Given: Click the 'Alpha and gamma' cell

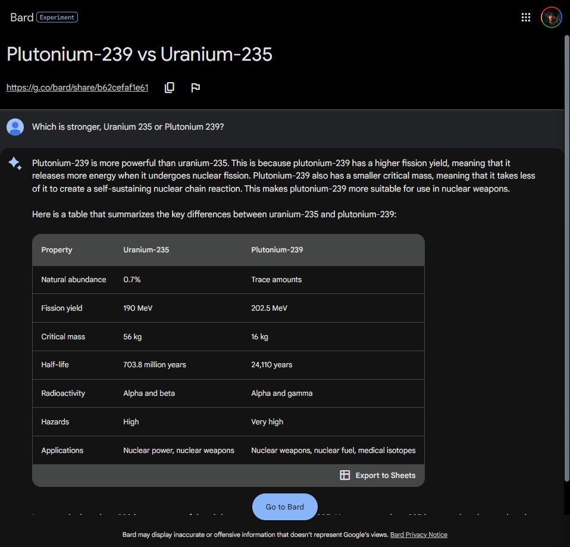Looking at the screenshot, I should [282, 393].
